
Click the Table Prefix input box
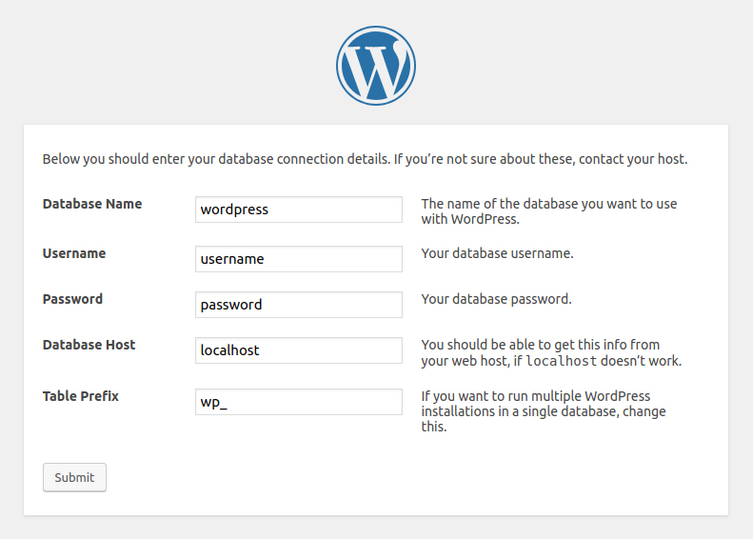299,402
